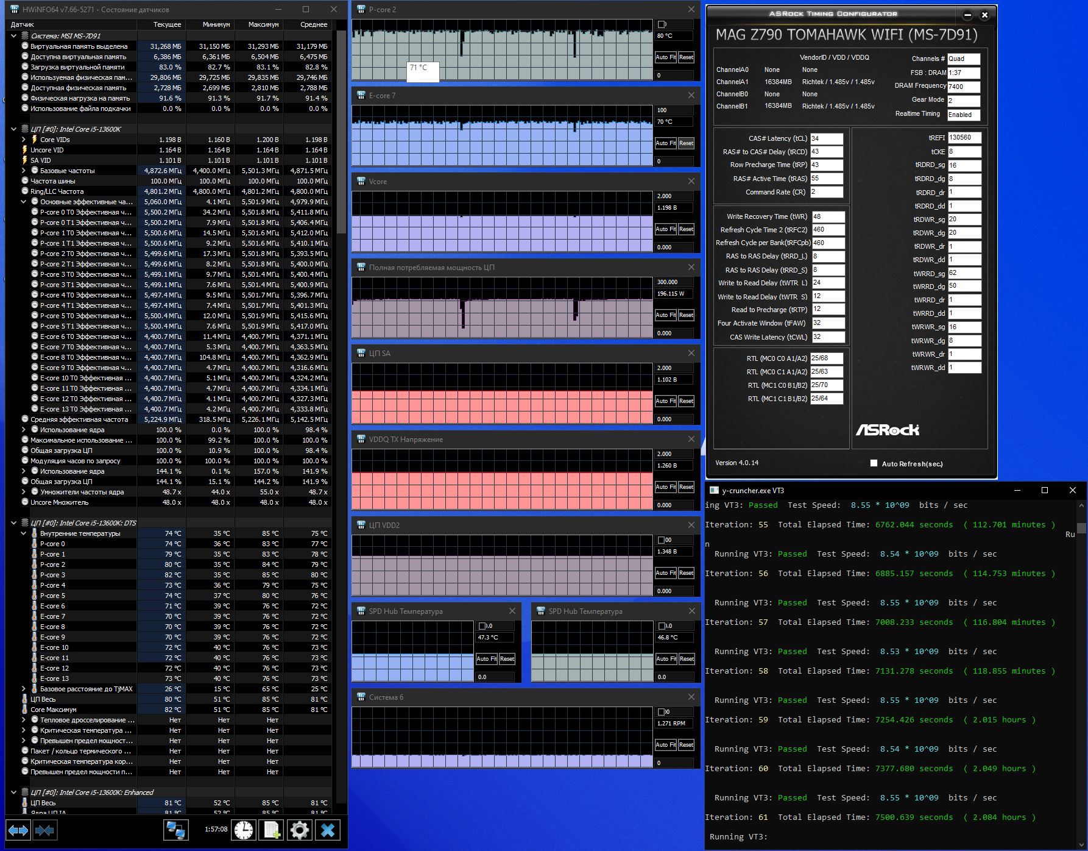1088x851 pixels.
Task: Click the lightning icon beside SA VID
Action: 25,160
